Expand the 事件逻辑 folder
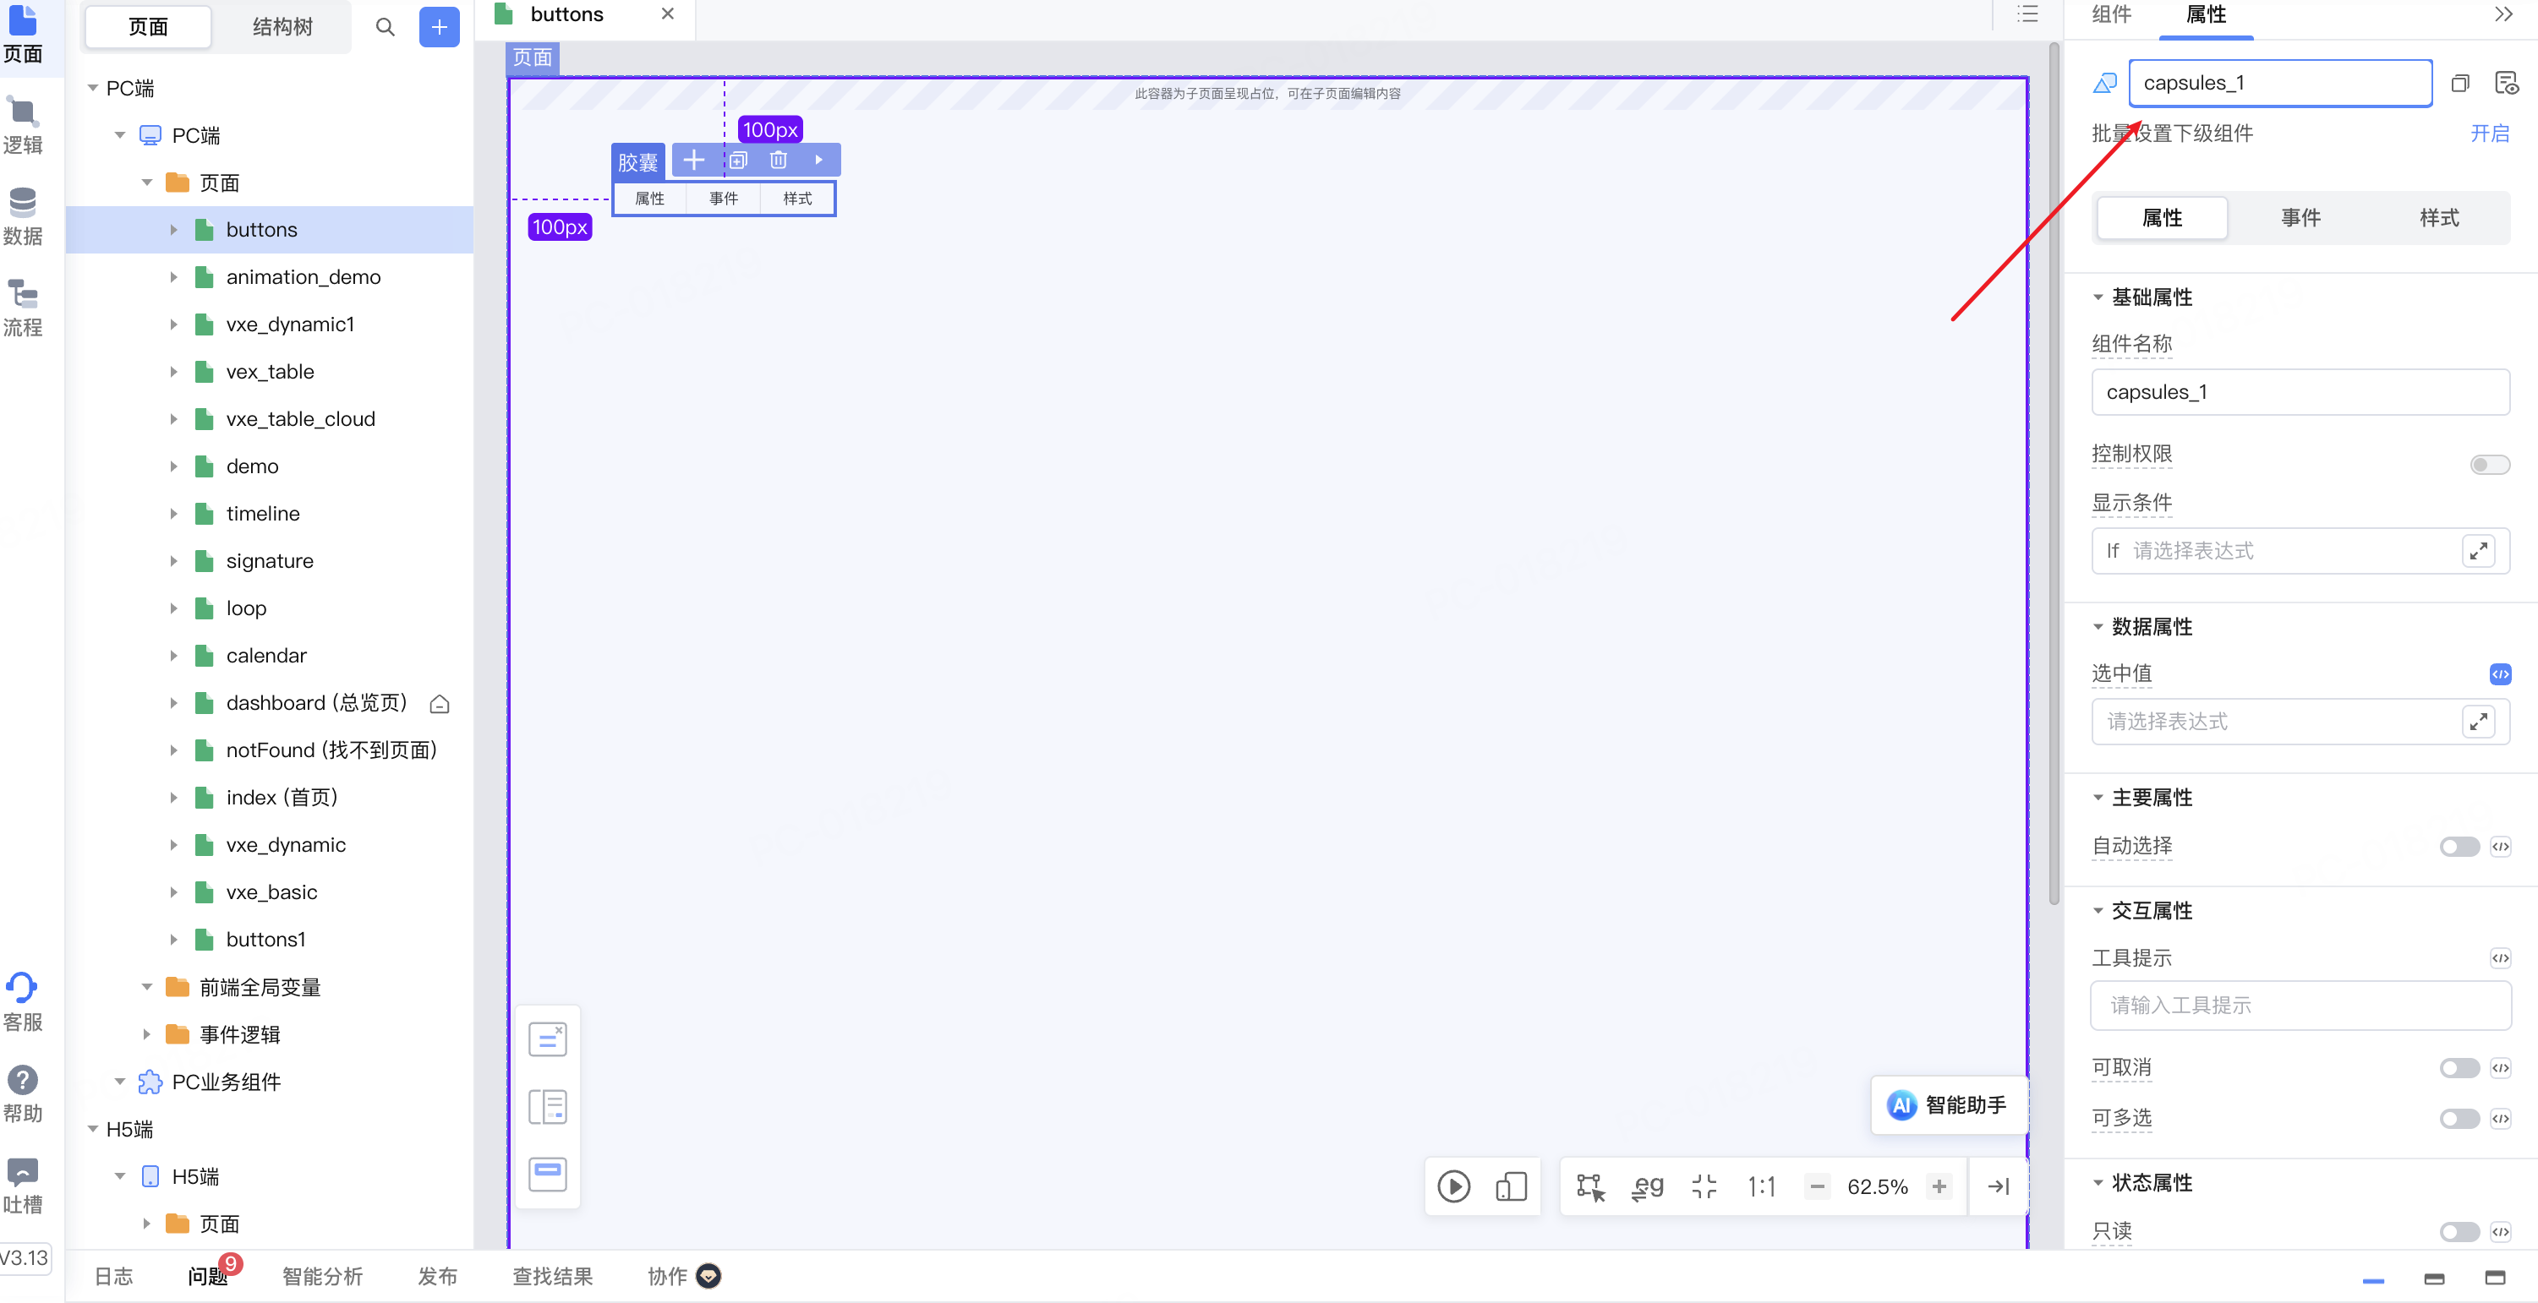 coord(147,1035)
